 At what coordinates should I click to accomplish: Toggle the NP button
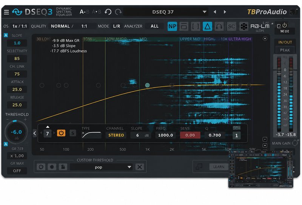[x=172, y=26]
